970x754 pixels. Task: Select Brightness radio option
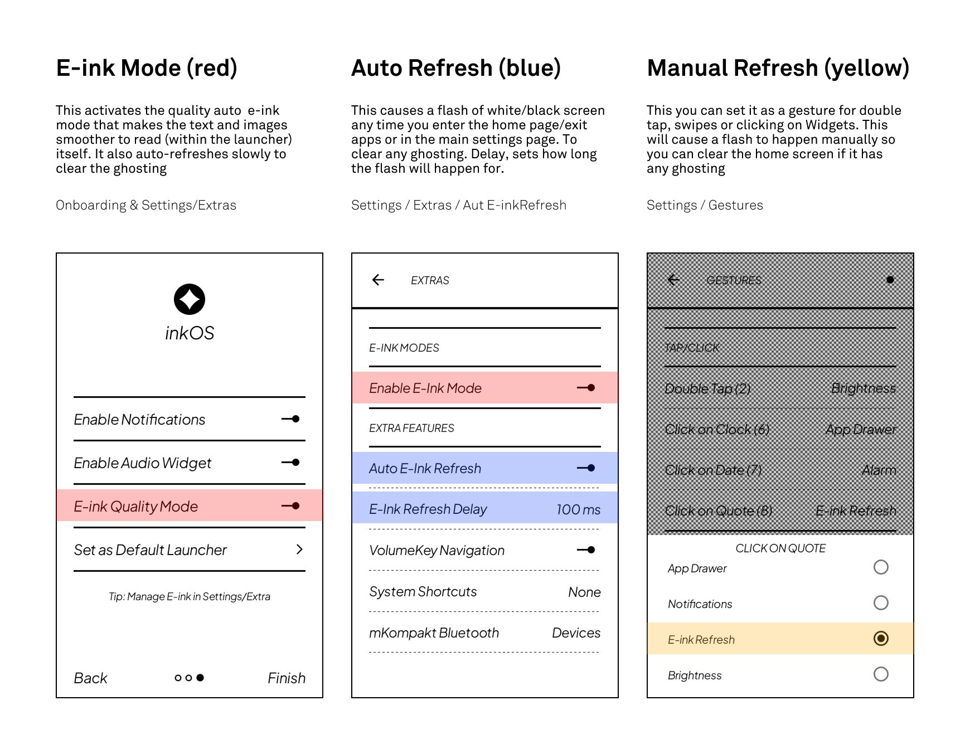tap(881, 674)
